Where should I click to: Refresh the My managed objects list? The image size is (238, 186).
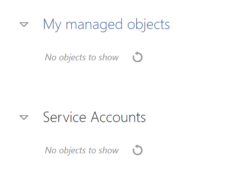138,57
